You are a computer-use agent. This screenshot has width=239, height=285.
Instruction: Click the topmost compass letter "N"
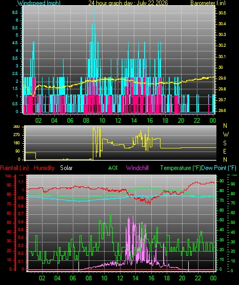225,126
